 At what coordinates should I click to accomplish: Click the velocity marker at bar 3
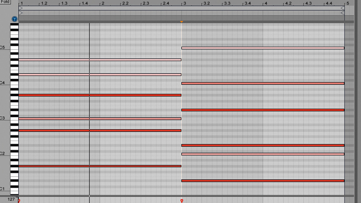[x=182, y=201]
